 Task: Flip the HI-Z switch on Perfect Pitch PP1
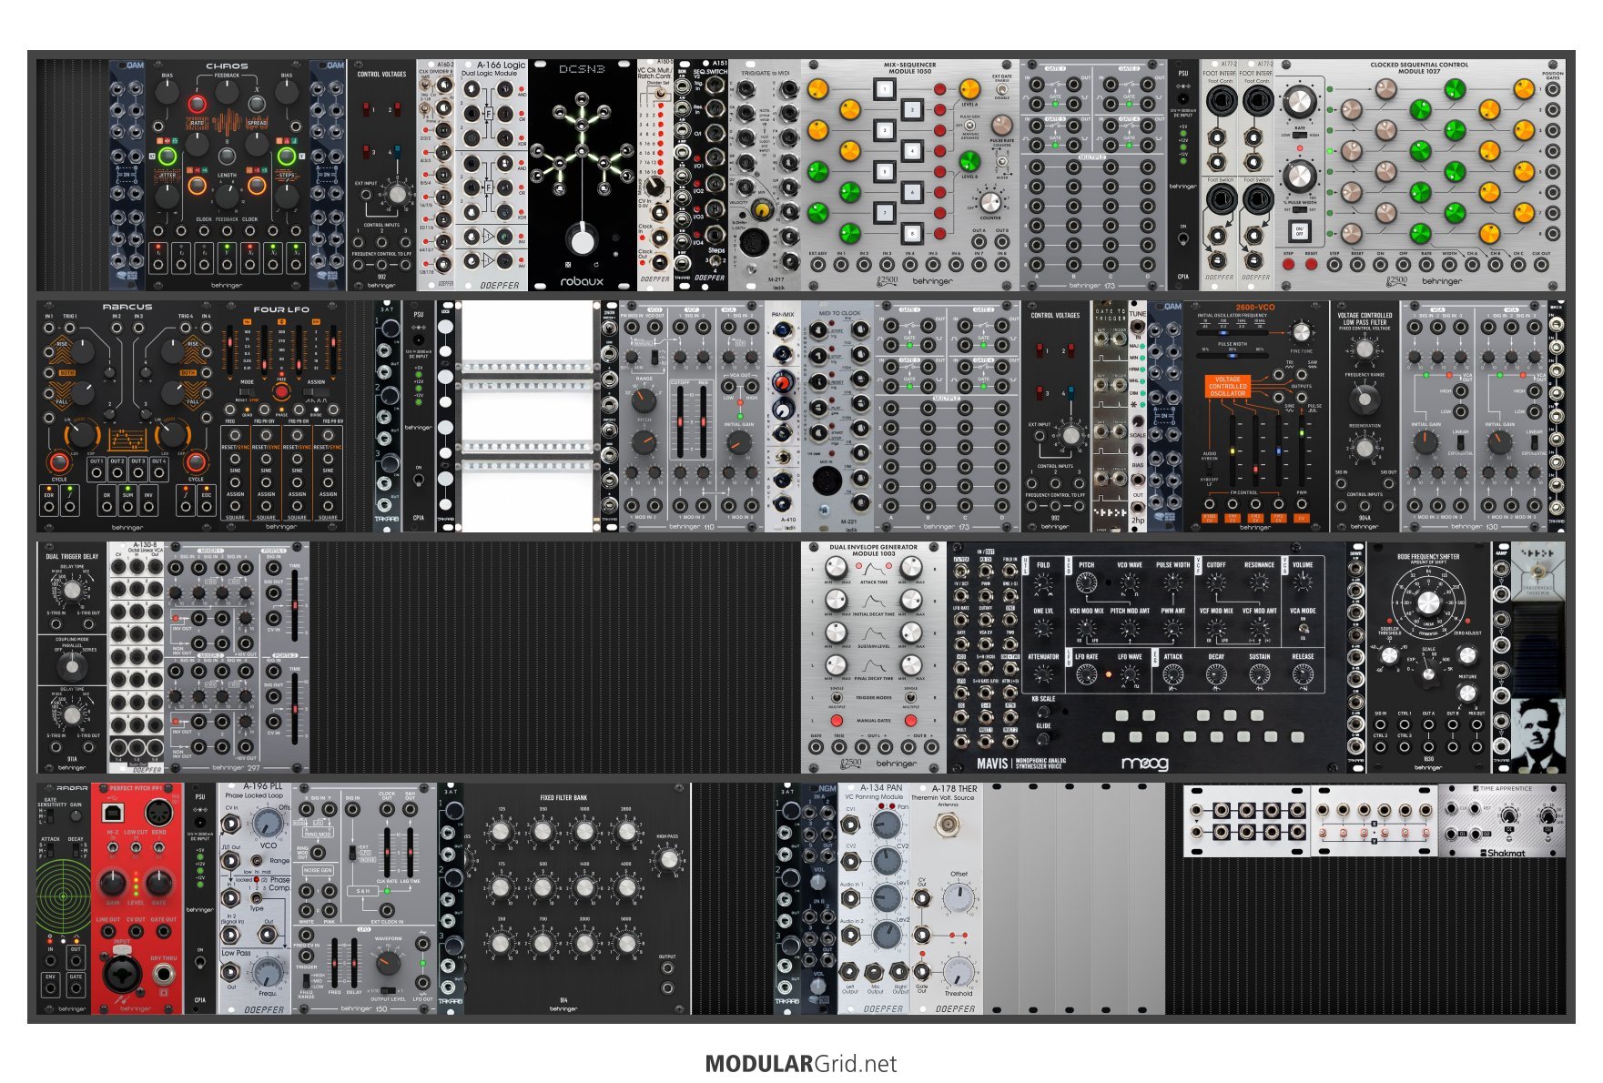[112, 847]
